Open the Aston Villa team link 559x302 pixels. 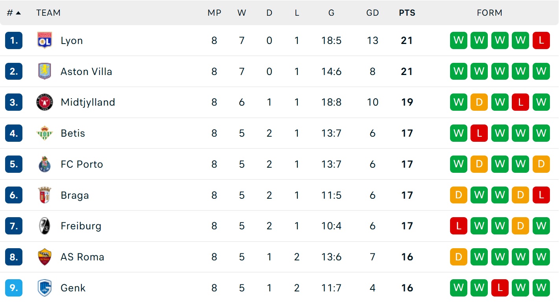(86, 71)
